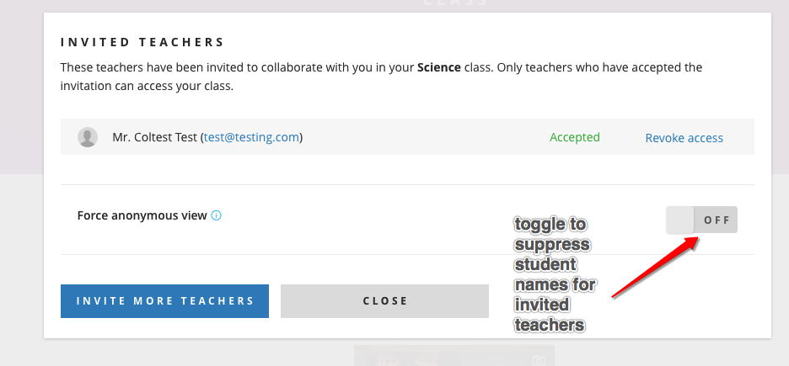789x366 pixels.
Task: Click the camera icon on dimmed class photo
Action: [x=539, y=360]
